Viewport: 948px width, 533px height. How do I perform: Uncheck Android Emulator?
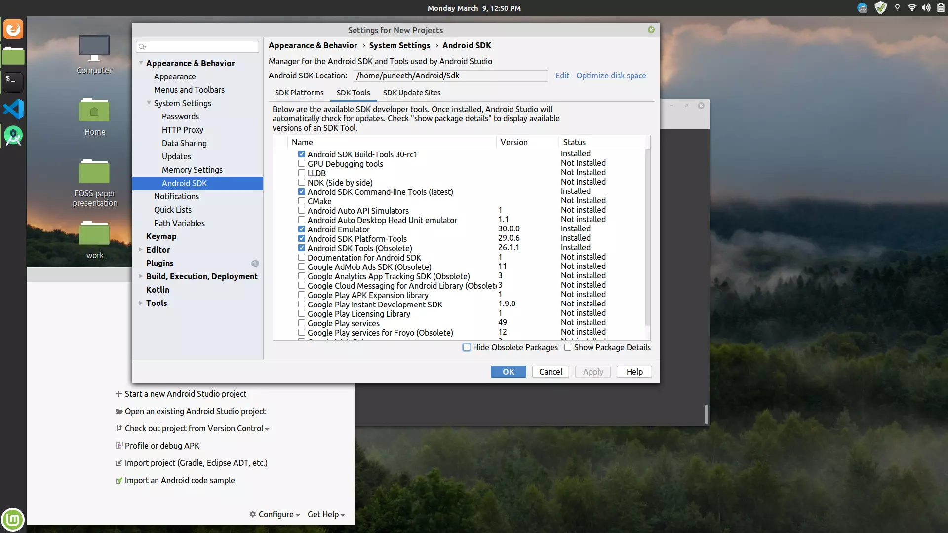coord(302,229)
